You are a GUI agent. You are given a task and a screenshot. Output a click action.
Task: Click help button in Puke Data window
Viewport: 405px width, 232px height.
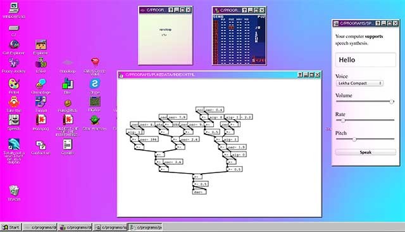(x=299, y=75)
